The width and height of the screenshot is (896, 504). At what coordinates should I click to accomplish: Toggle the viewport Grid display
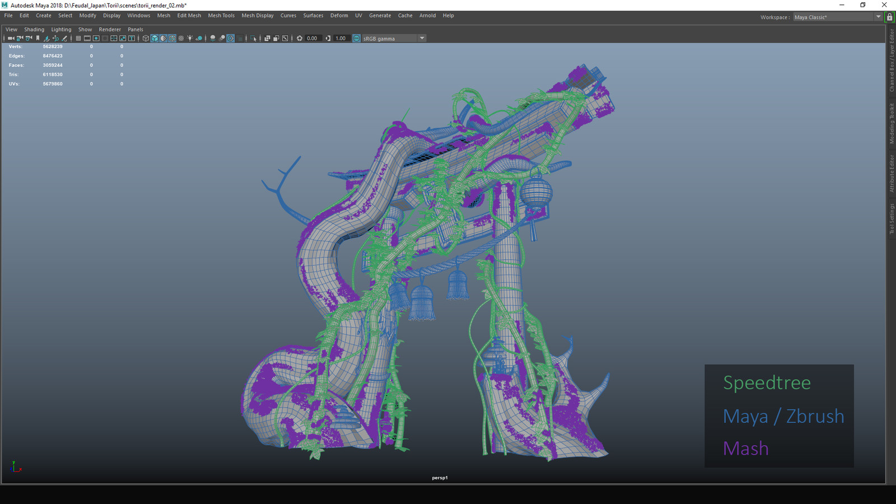click(78, 38)
